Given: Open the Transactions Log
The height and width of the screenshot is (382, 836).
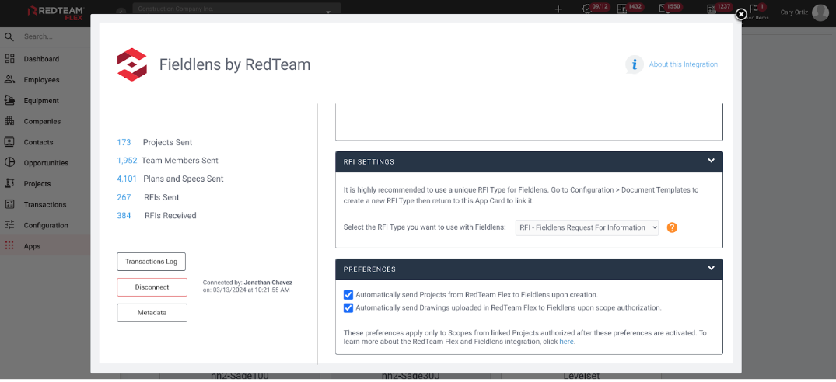Looking at the screenshot, I should [x=152, y=262].
